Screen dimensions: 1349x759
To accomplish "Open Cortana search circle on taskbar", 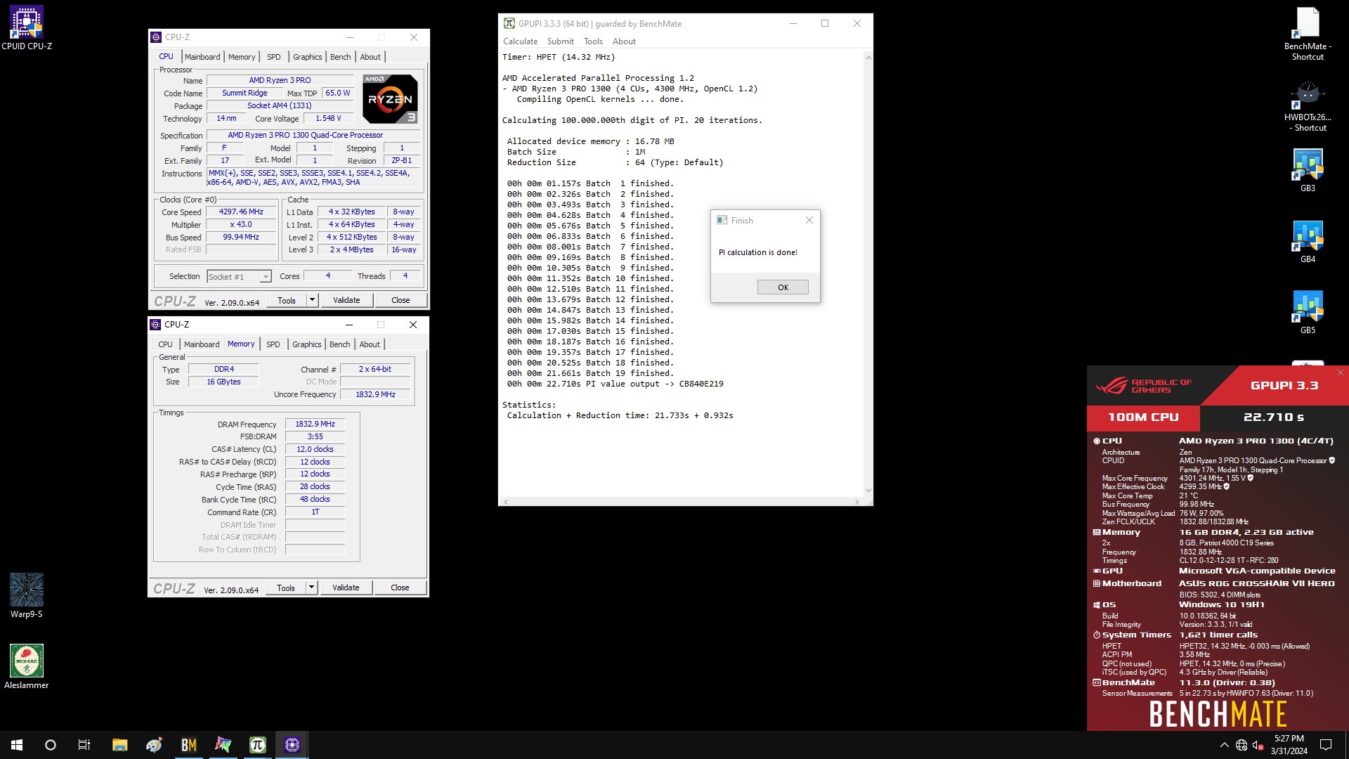I will click(51, 745).
